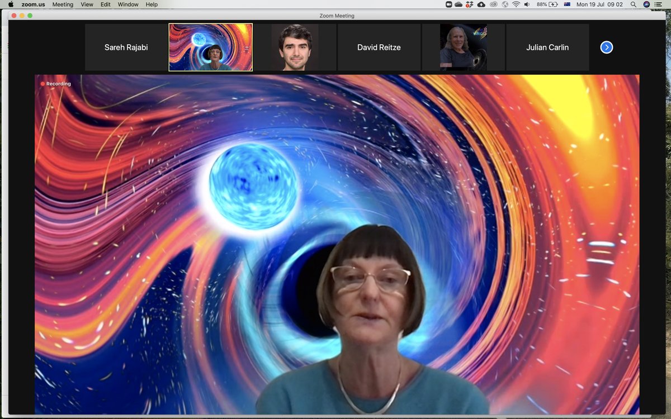Select David Reitze's participant tile
Viewport: 671px width, 419px height.
point(379,47)
